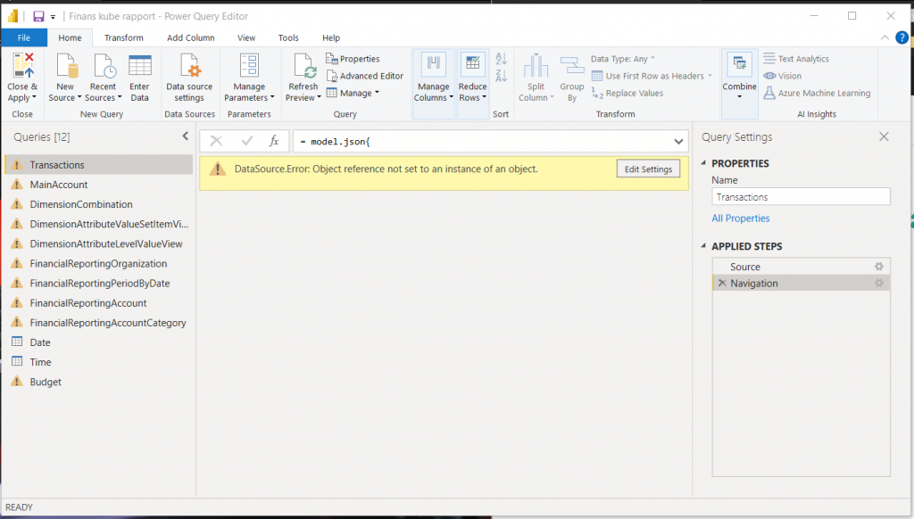Open the All Properties link

(740, 218)
